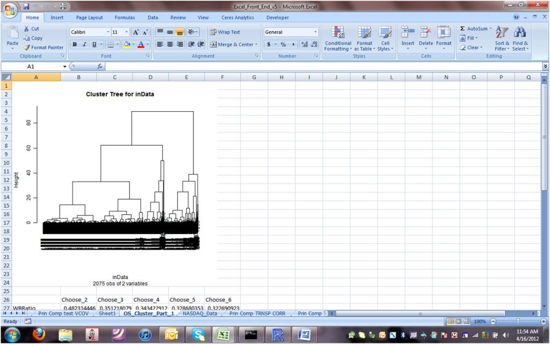
Task: Open Excel Help question mark
Action: tap(516, 17)
